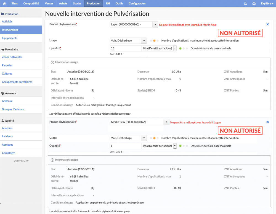This screenshot has height=214, width=276.
Task: Click Merlin flexx NON AUTORISÉ badge
Action: pos(240,131)
